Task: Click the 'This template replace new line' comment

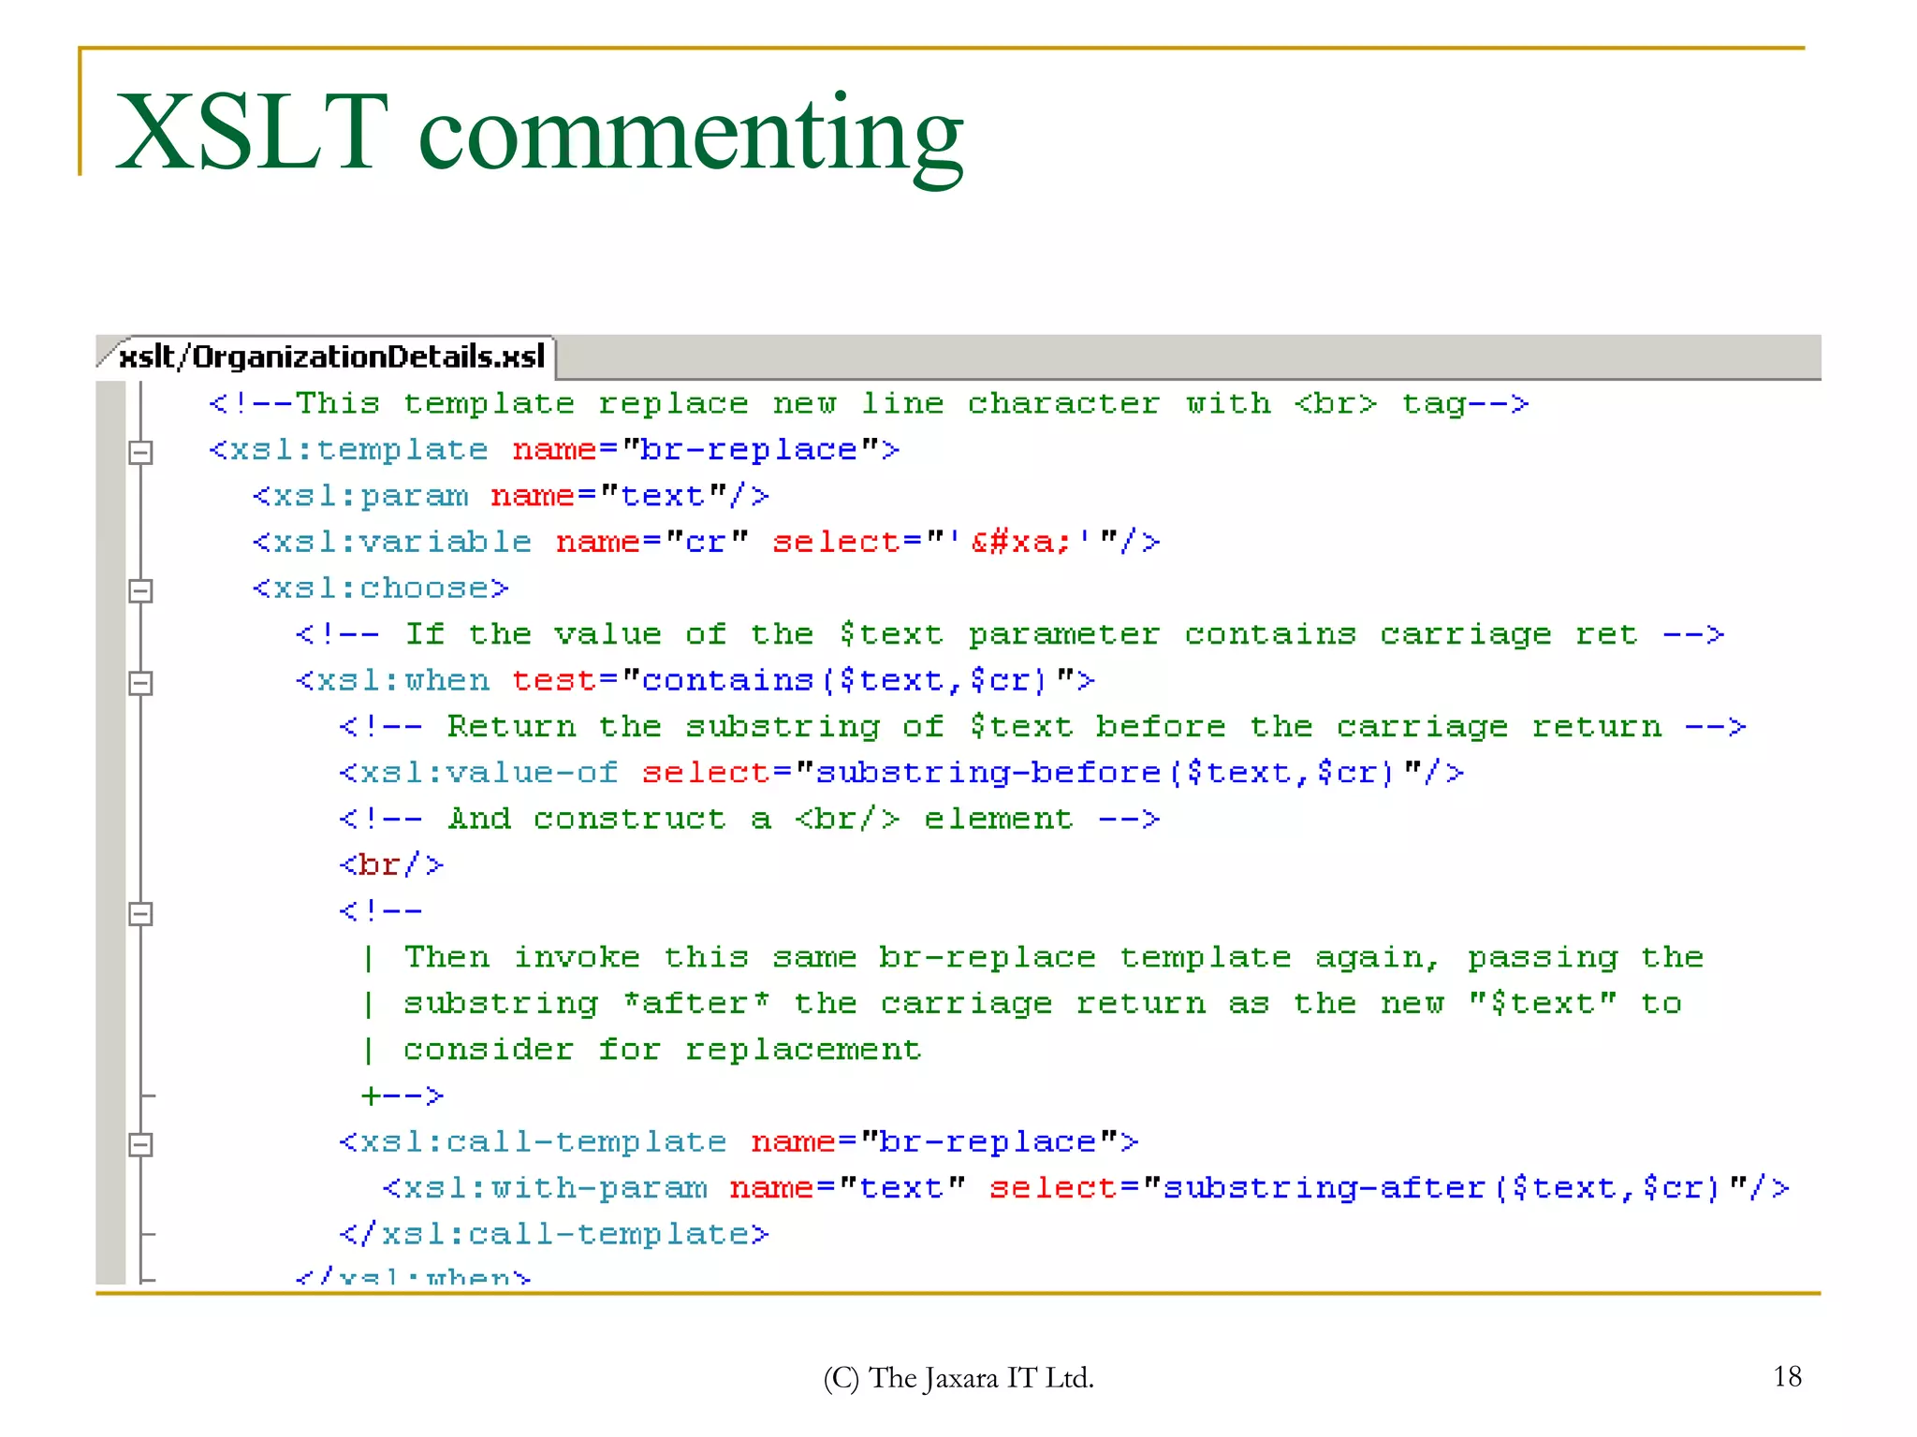Action: pyautogui.click(x=869, y=403)
